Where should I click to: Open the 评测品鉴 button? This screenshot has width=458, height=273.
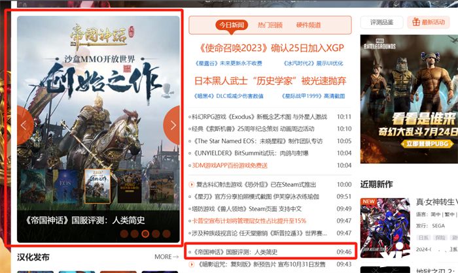point(381,22)
